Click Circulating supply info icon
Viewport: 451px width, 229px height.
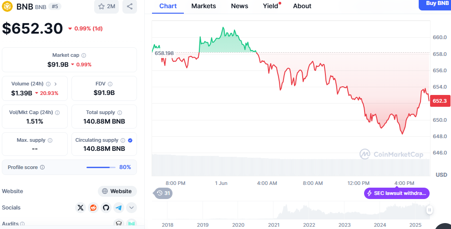point(123,140)
